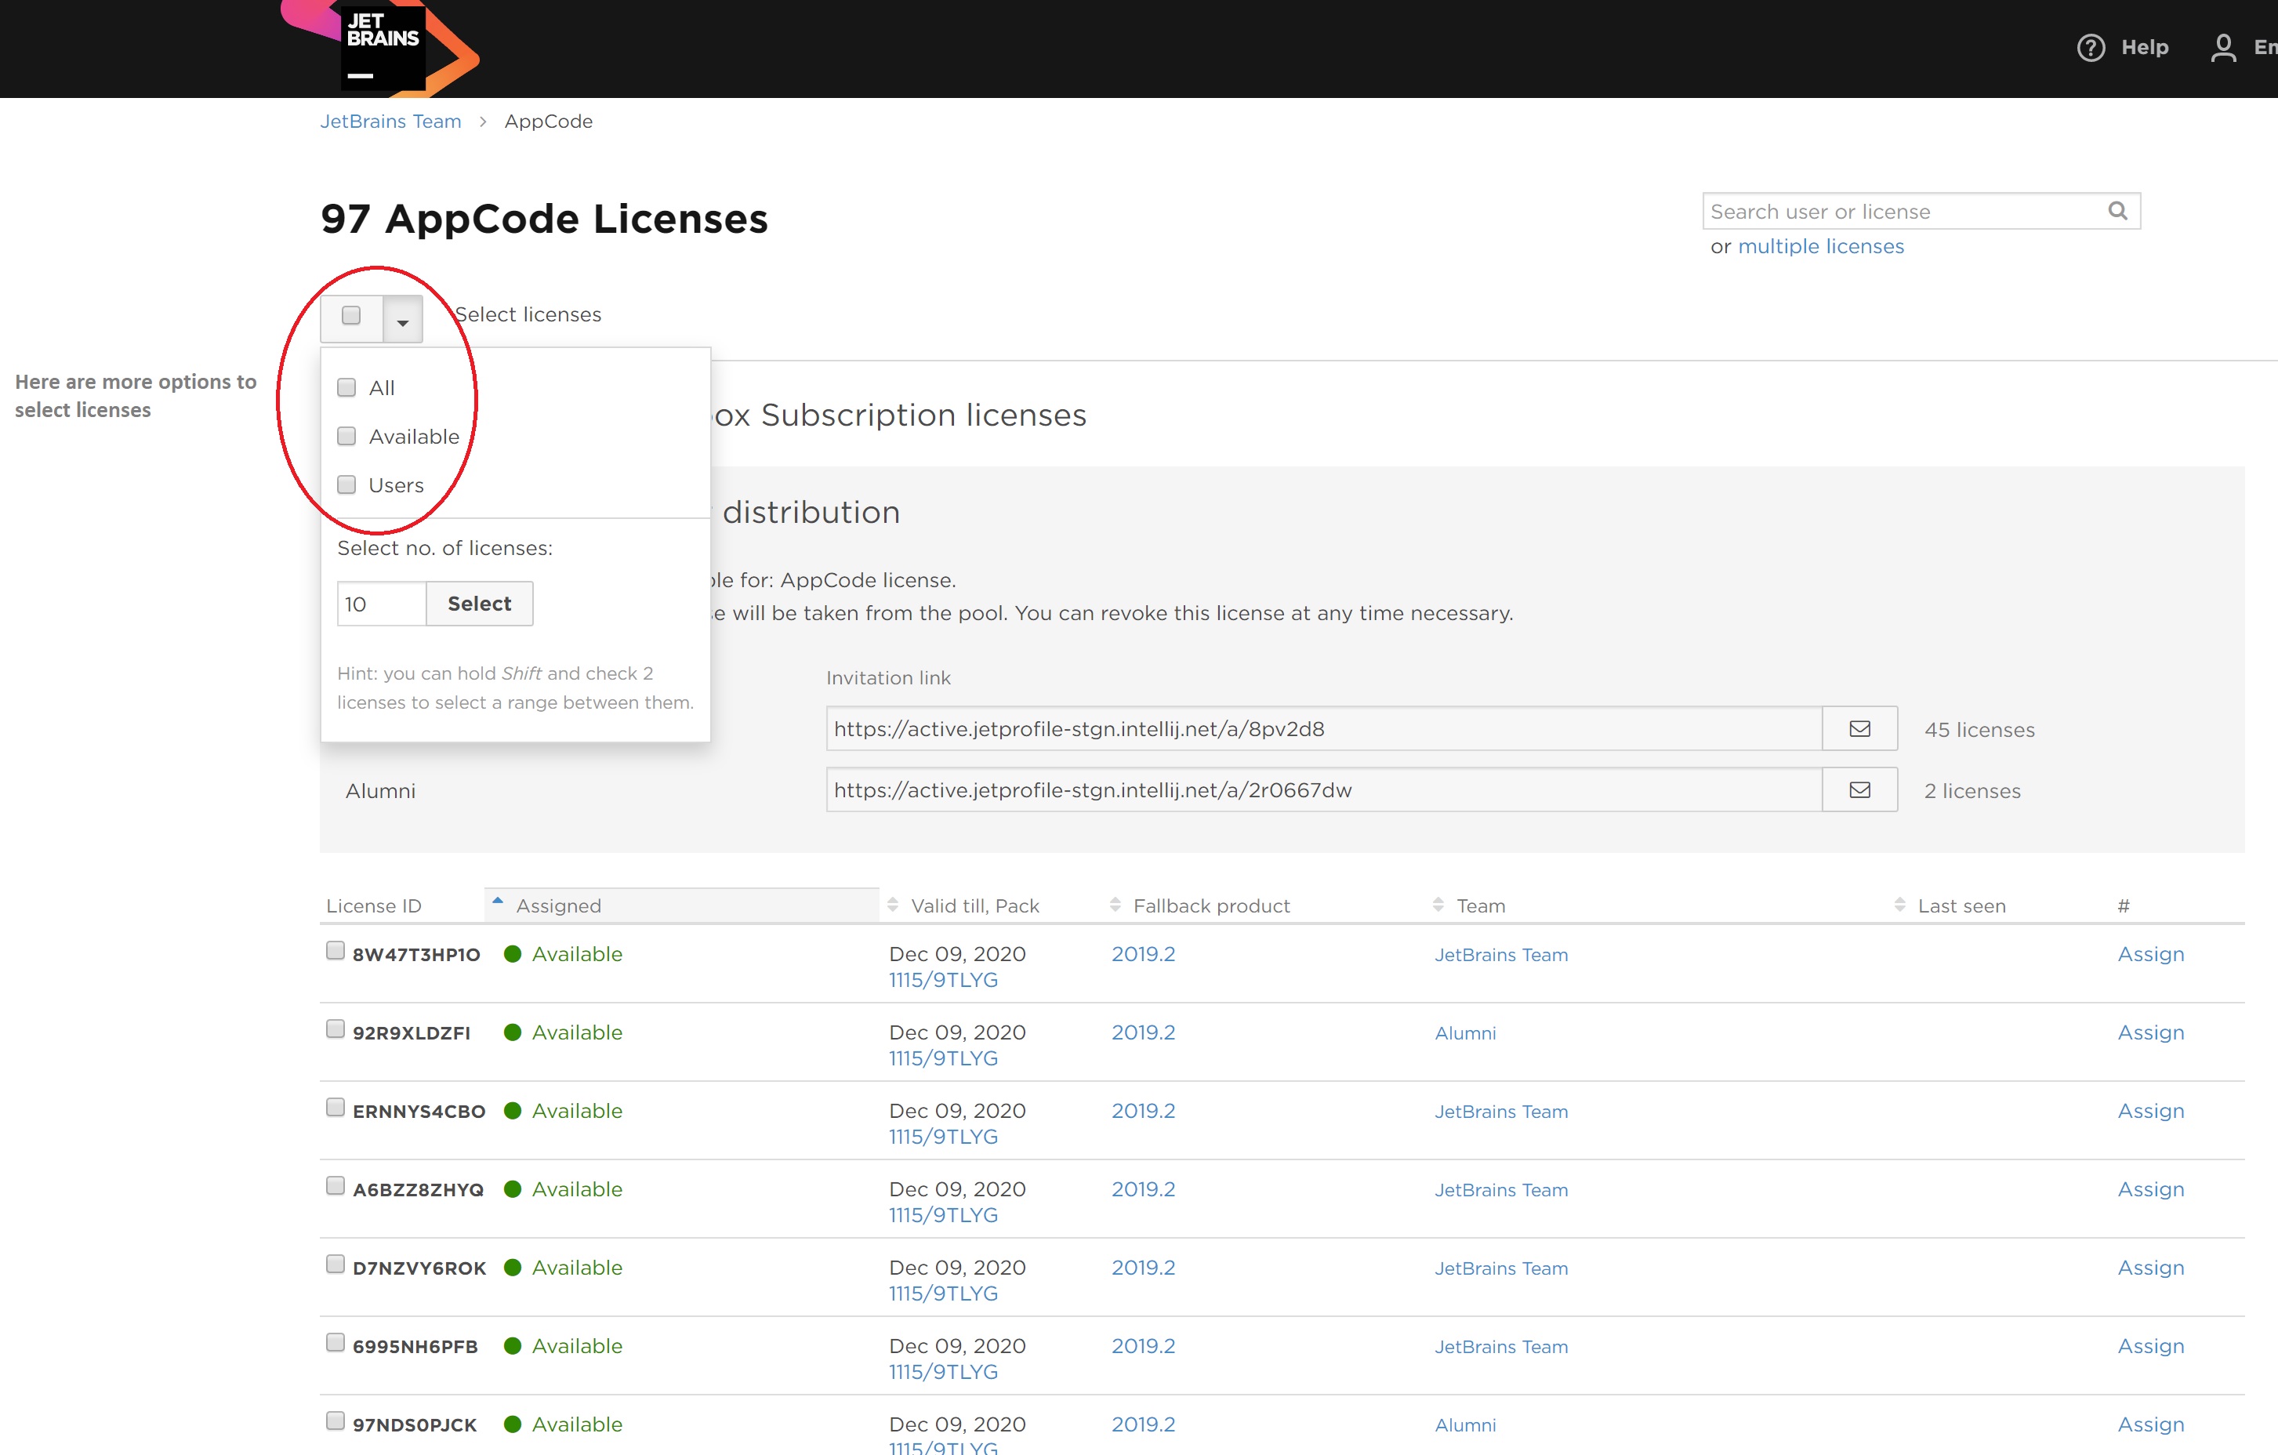Click the AppCode breadcrumb navigation link
This screenshot has width=2278, height=1455.
[x=548, y=120]
